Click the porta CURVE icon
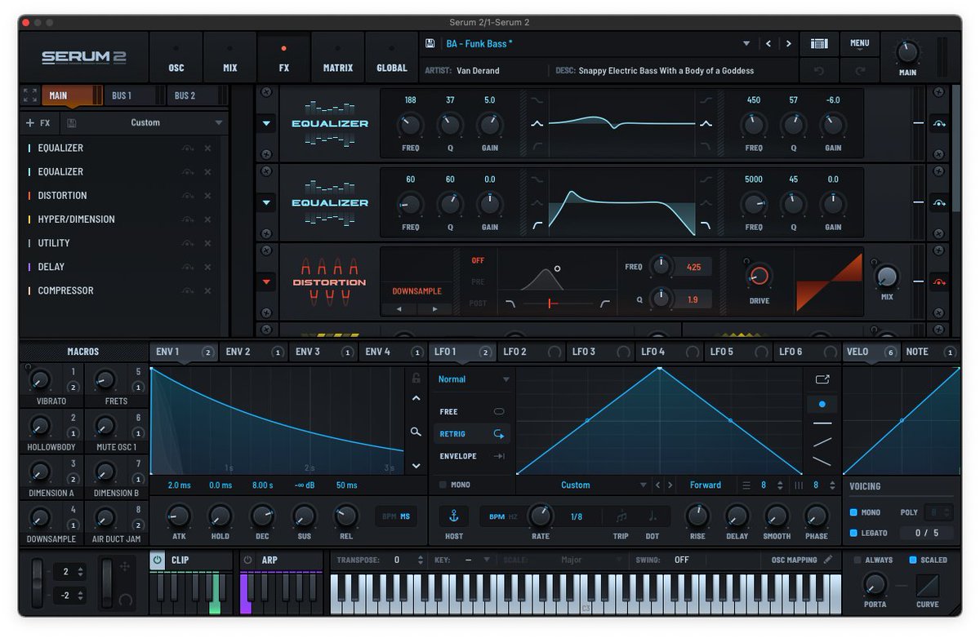The height and width of the screenshot is (638, 980). [x=927, y=585]
